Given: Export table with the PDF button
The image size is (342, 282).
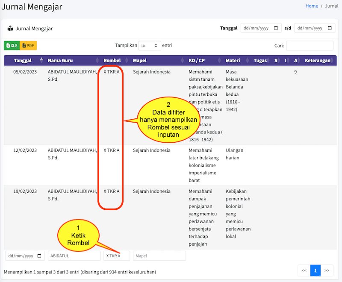Looking at the screenshot, I should click(x=28, y=46).
